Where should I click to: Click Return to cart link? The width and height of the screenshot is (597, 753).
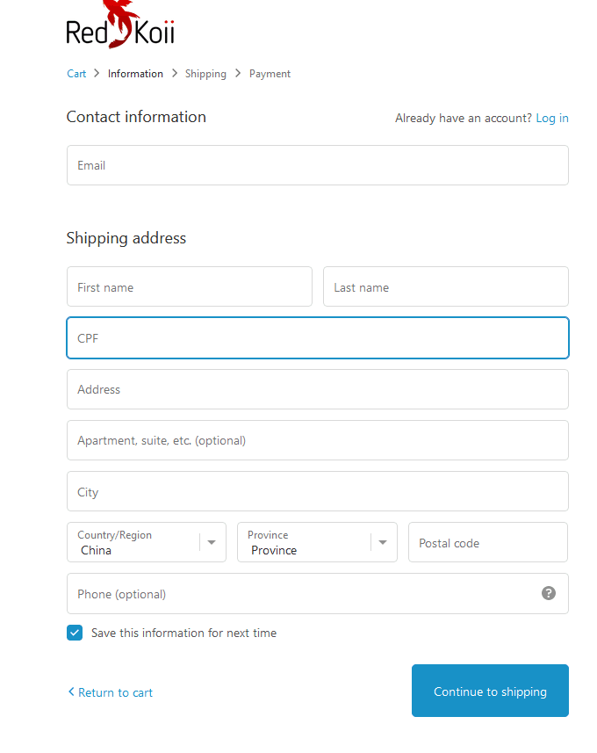coord(115,692)
